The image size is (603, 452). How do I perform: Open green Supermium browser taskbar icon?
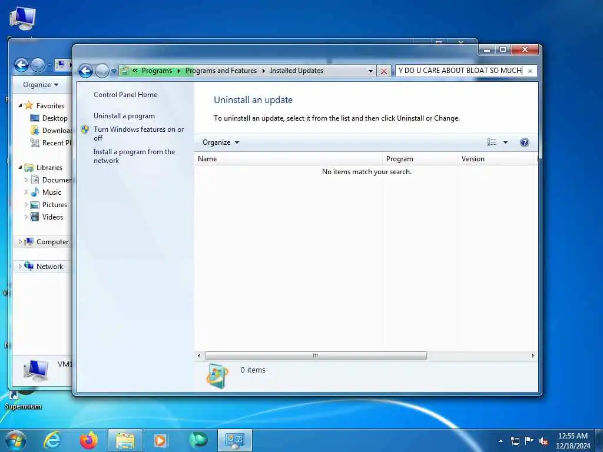(x=198, y=440)
